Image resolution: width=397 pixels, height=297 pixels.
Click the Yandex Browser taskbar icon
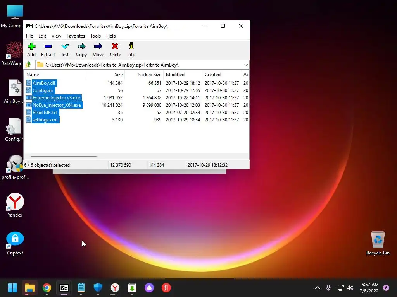point(115,288)
